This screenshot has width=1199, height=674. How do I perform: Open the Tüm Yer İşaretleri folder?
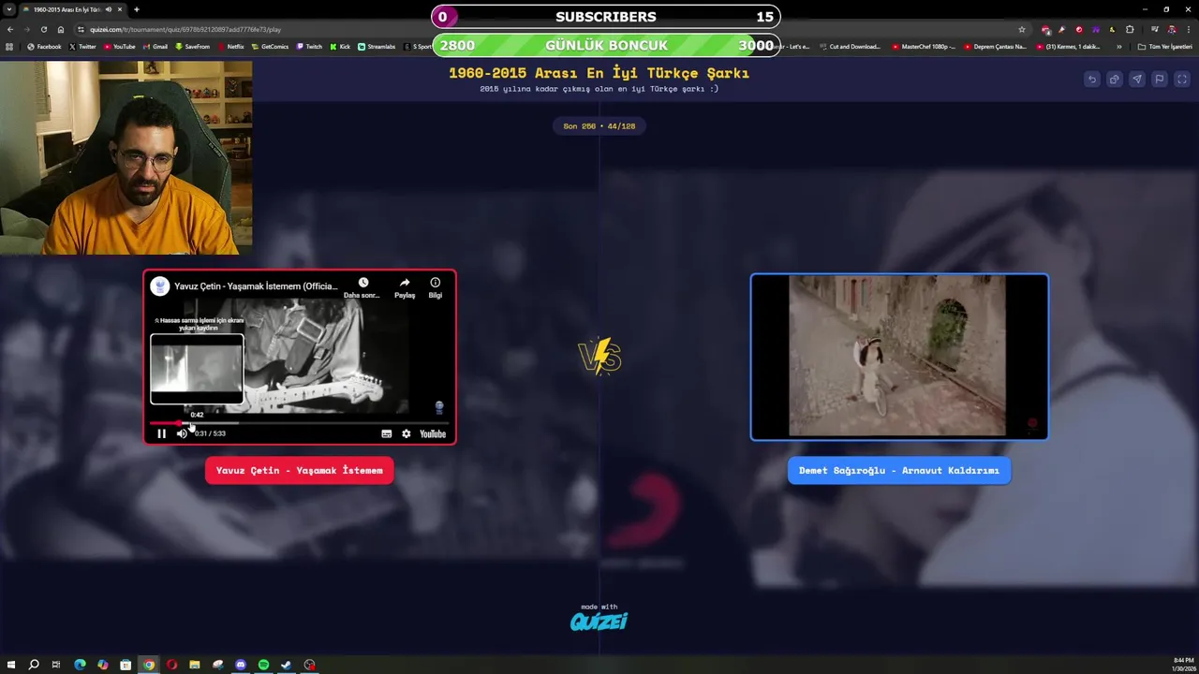point(1164,46)
